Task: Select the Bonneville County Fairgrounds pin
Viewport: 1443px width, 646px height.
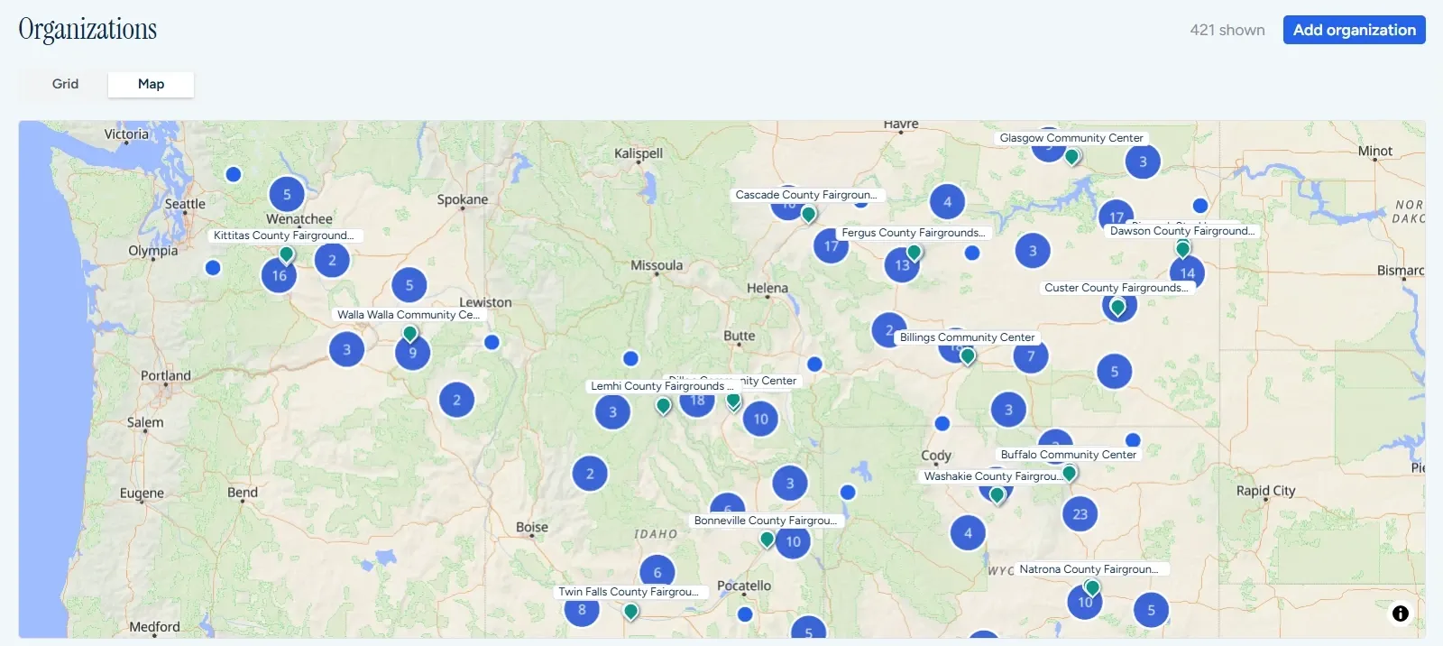Action: coord(767,539)
